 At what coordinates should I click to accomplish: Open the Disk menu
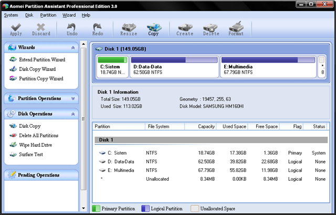(x=29, y=15)
